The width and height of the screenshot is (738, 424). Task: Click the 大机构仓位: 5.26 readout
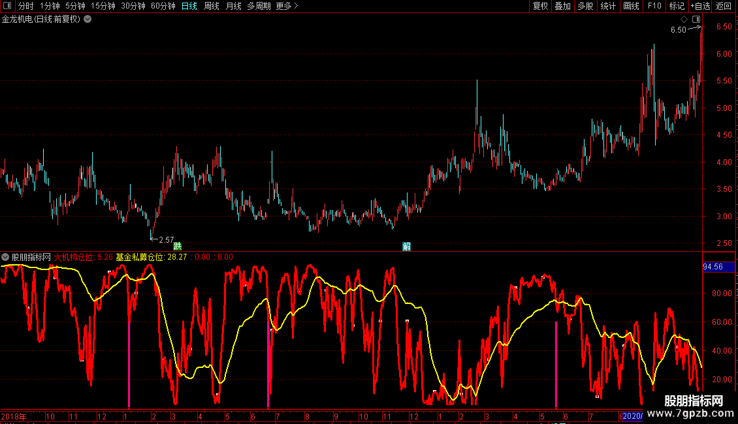(x=84, y=257)
